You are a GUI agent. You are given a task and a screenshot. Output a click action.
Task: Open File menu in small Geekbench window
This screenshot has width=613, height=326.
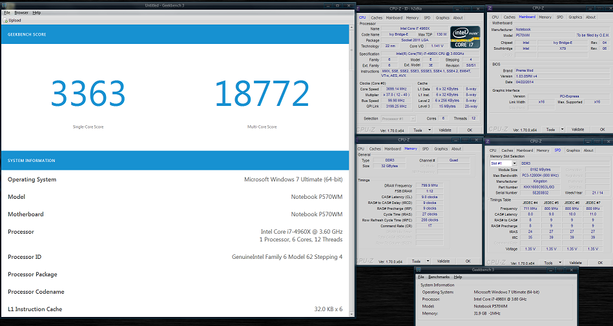pos(421,277)
